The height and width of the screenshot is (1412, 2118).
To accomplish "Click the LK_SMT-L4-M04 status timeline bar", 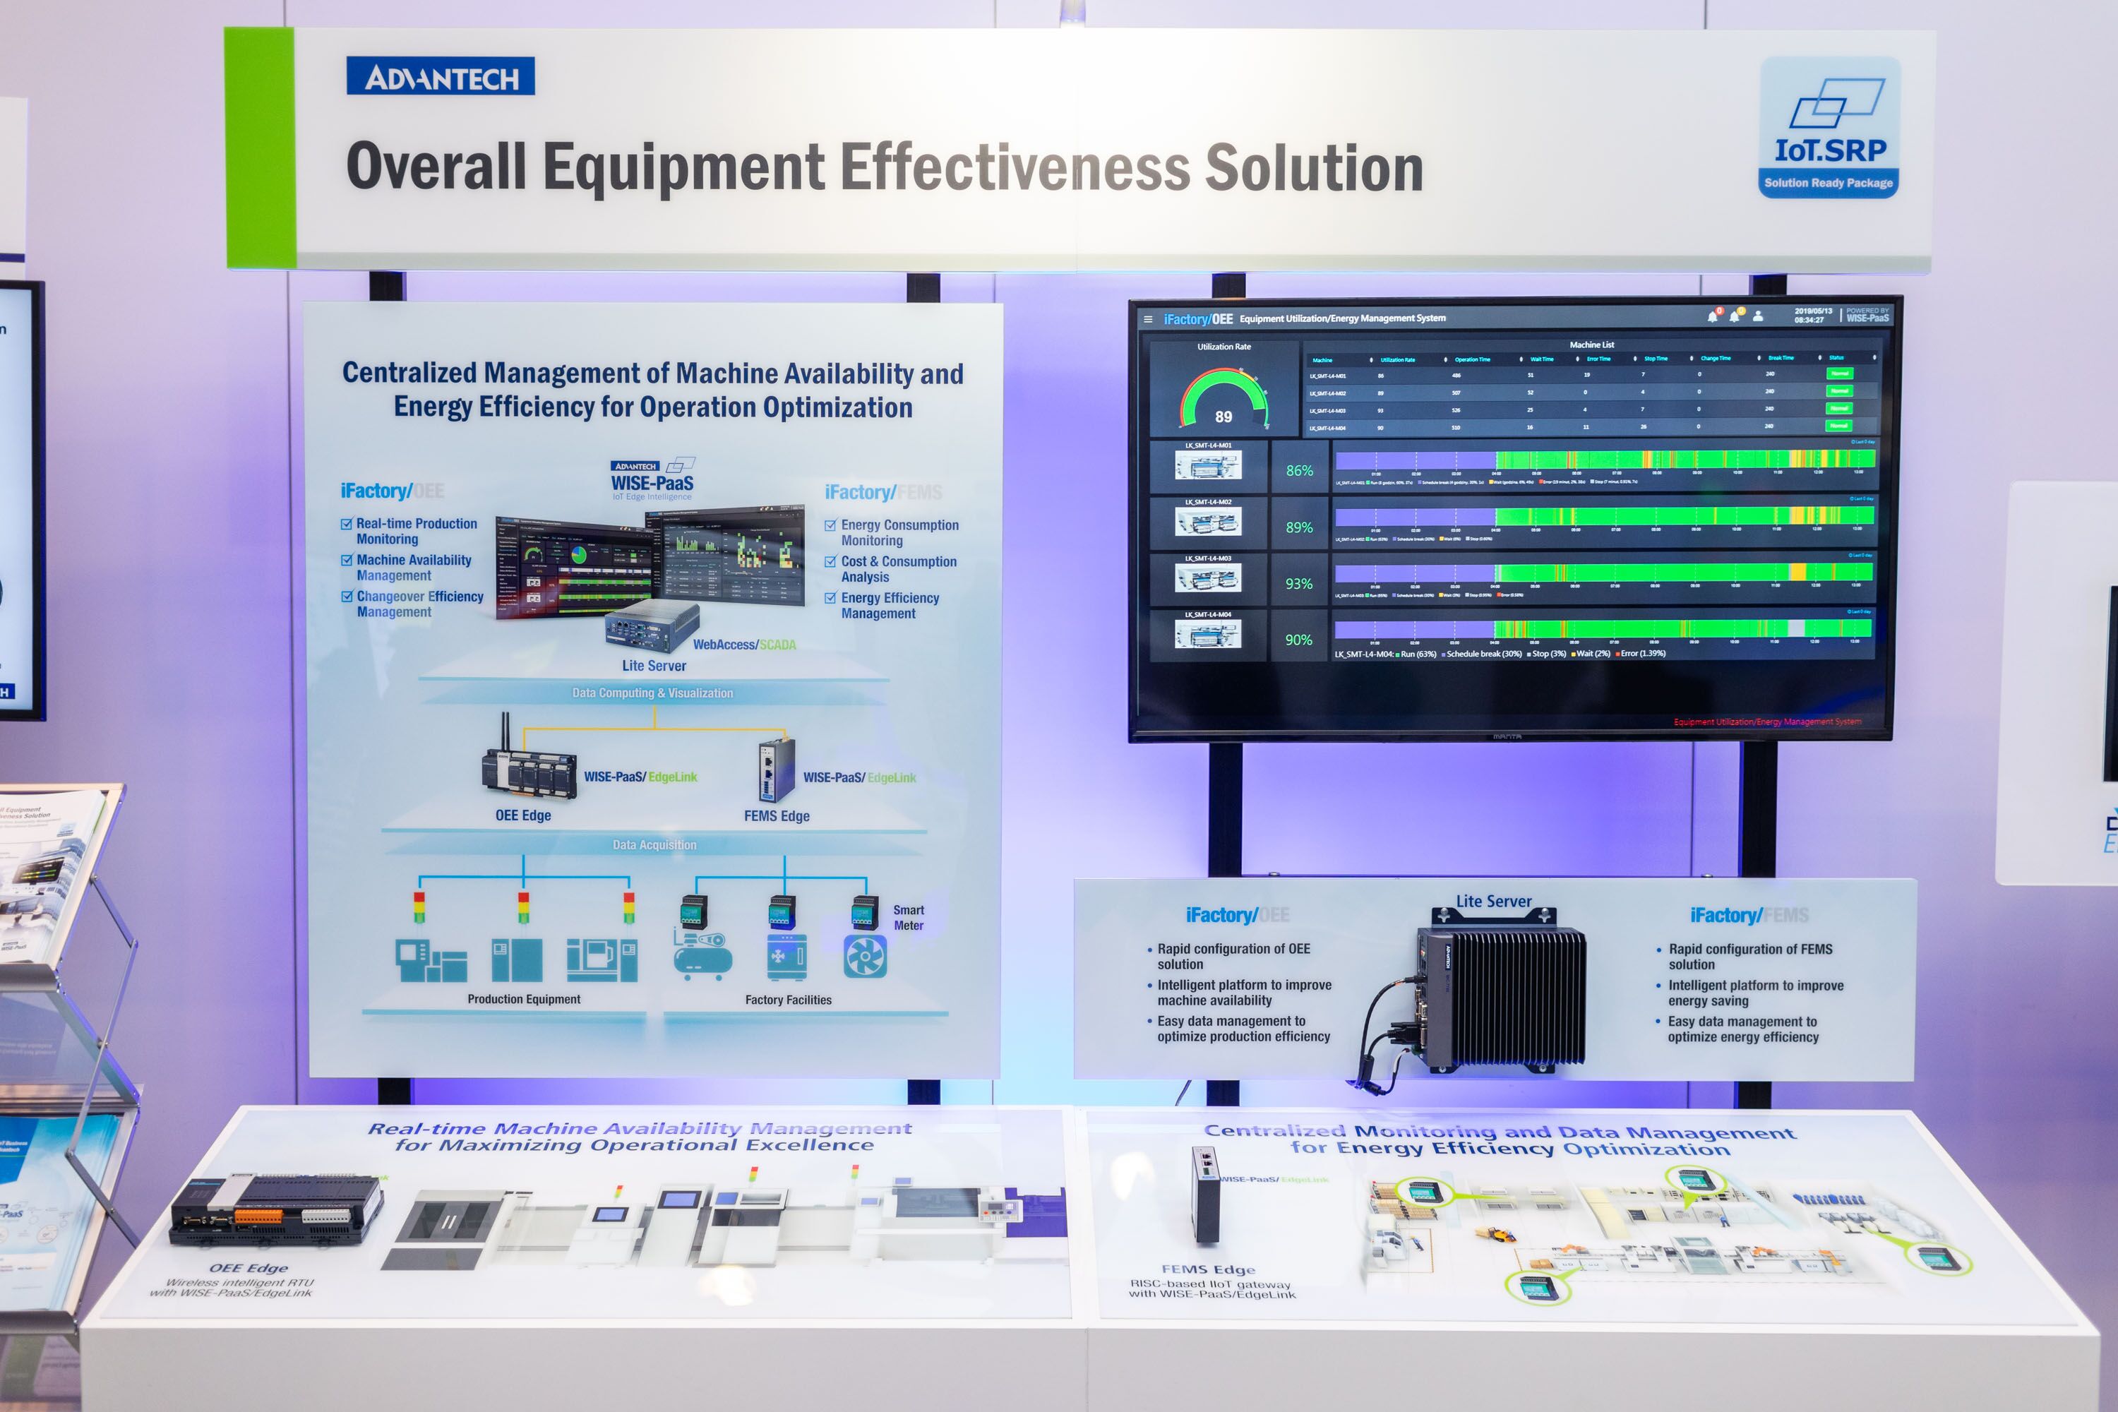I will coord(1603,628).
